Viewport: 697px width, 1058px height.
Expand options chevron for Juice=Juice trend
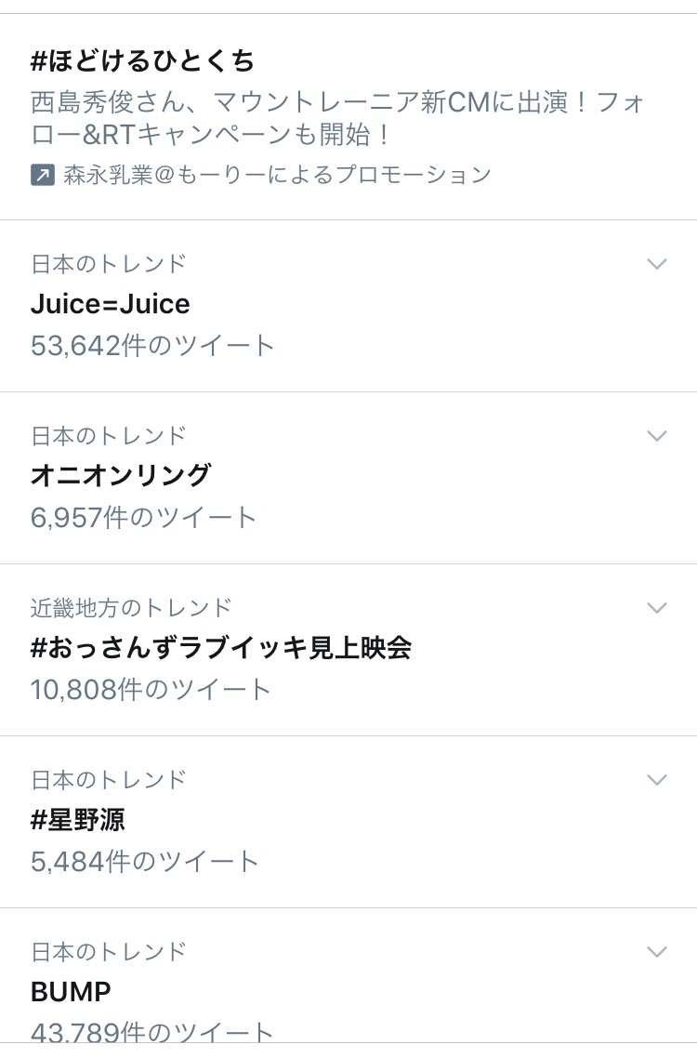pyautogui.click(x=656, y=264)
